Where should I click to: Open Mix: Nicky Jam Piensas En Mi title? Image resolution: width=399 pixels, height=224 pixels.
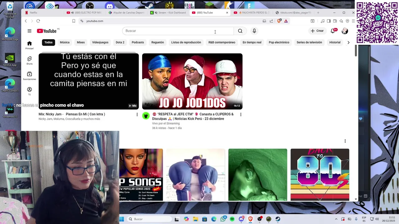click(x=72, y=114)
